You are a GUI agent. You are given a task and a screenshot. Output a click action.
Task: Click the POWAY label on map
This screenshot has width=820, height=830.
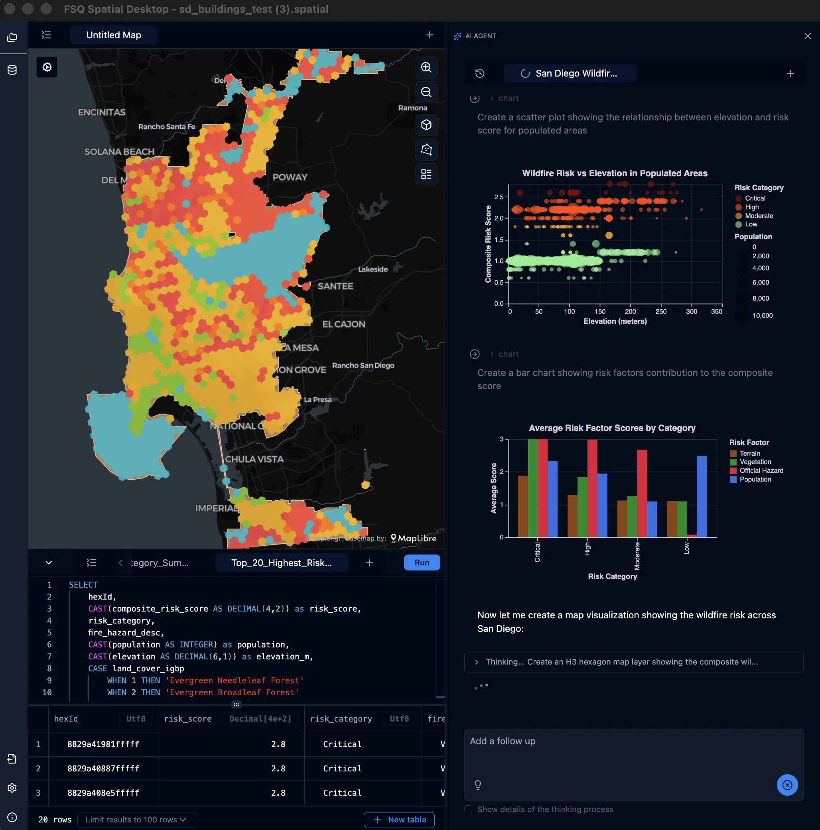click(x=290, y=177)
